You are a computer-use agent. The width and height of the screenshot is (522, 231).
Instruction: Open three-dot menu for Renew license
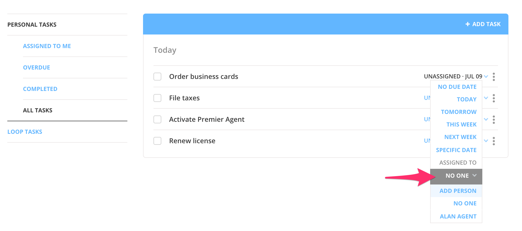pyautogui.click(x=494, y=141)
